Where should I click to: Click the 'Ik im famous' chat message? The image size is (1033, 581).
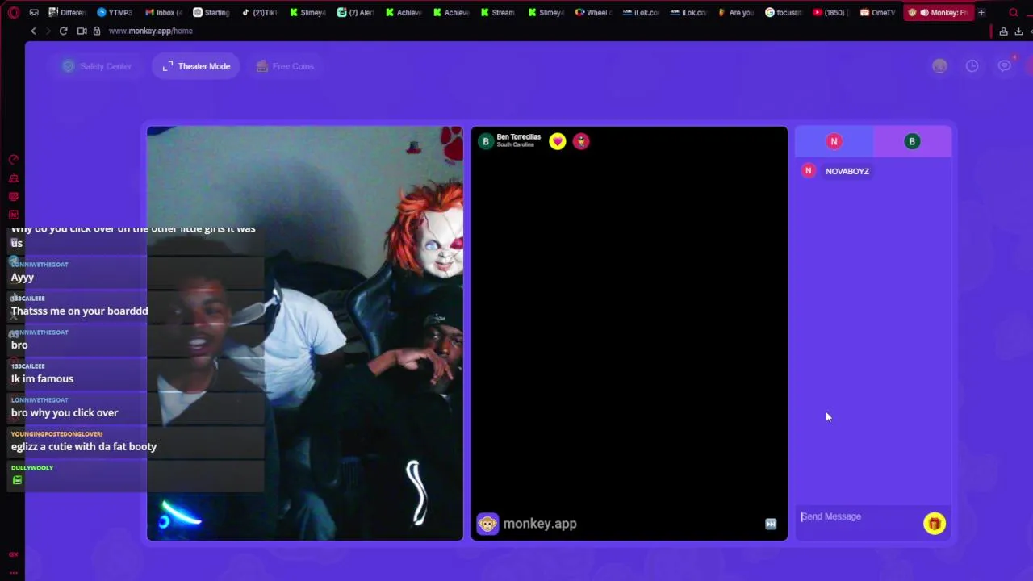pyautogui.click(x=42, y=378)
